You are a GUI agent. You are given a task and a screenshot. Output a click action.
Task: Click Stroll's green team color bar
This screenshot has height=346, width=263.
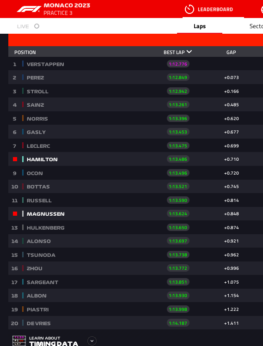click(23, 91)
